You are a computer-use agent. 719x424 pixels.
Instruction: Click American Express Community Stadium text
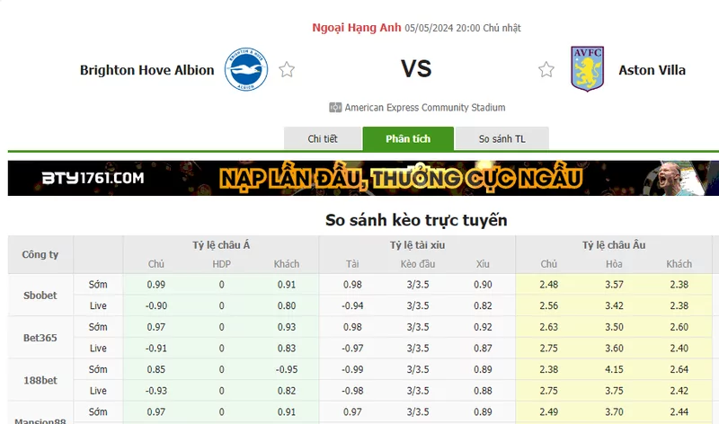tap(425, 107)
